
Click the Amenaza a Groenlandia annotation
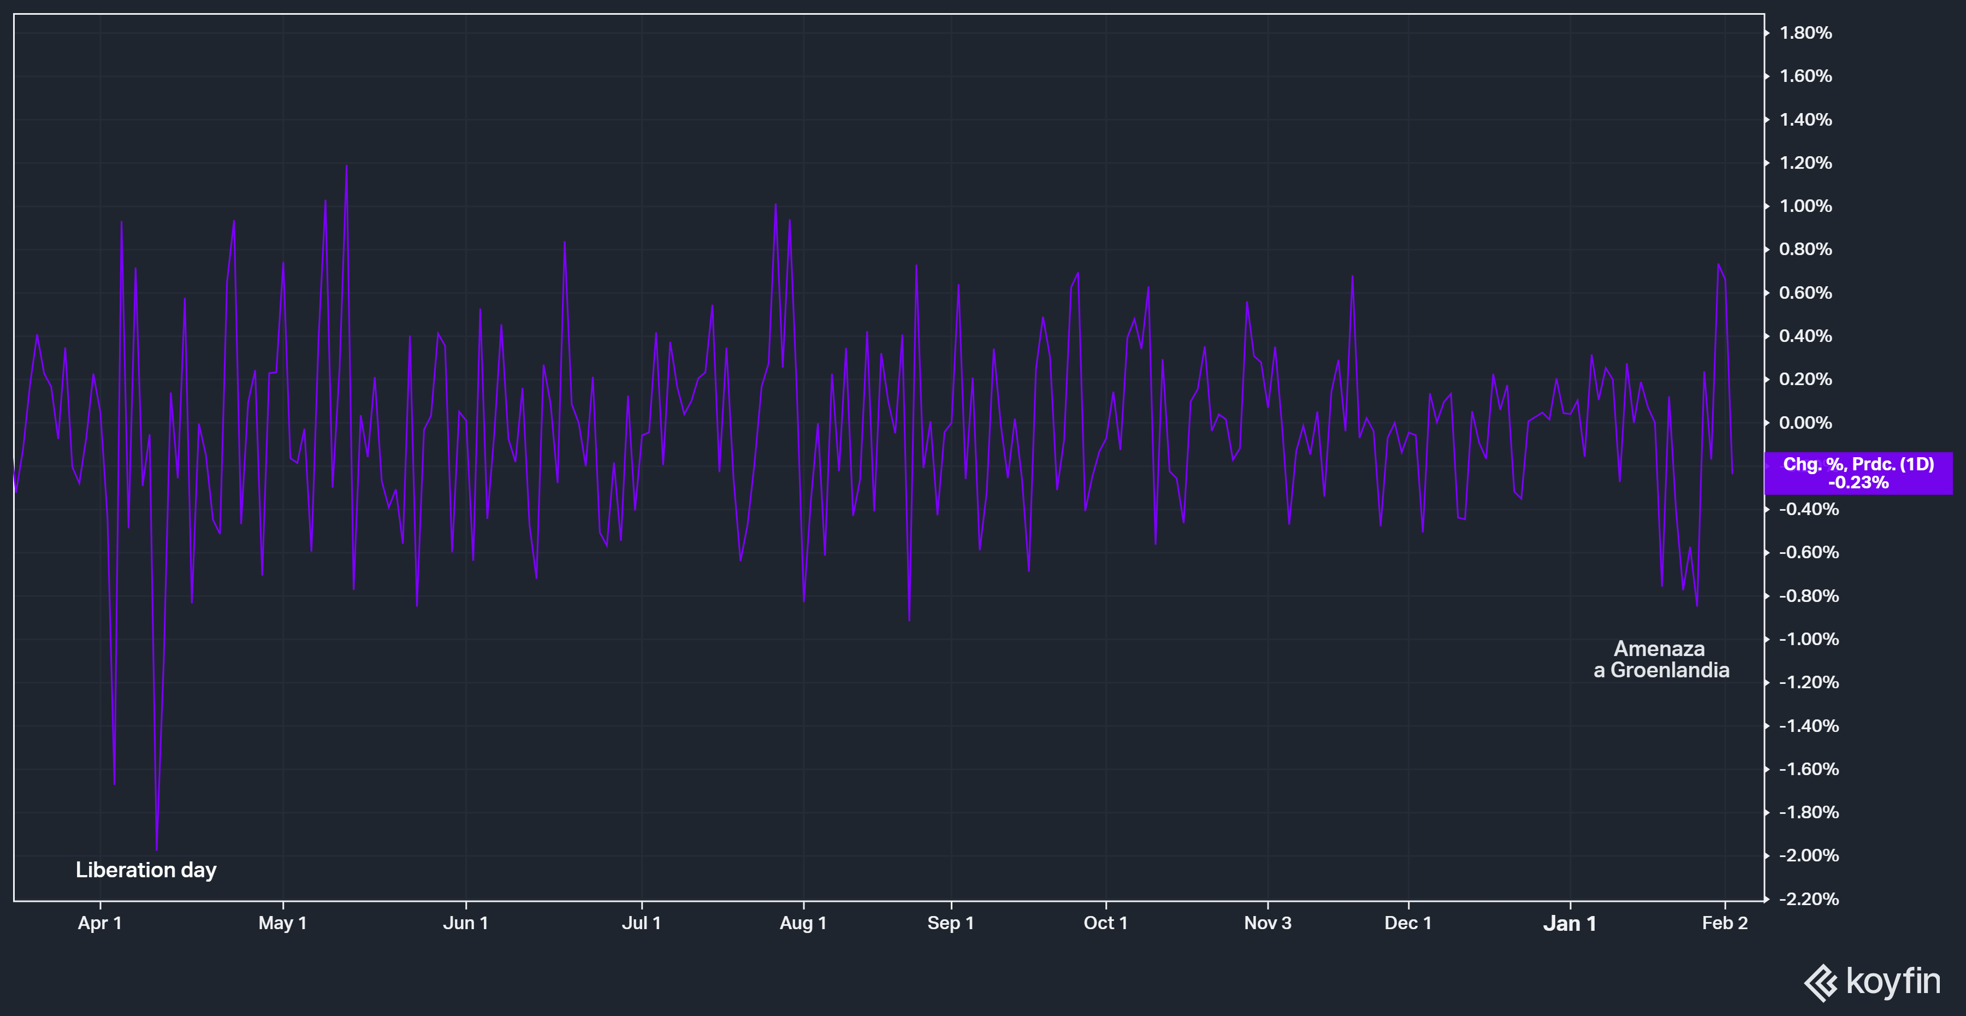(x=1661, y=659)
